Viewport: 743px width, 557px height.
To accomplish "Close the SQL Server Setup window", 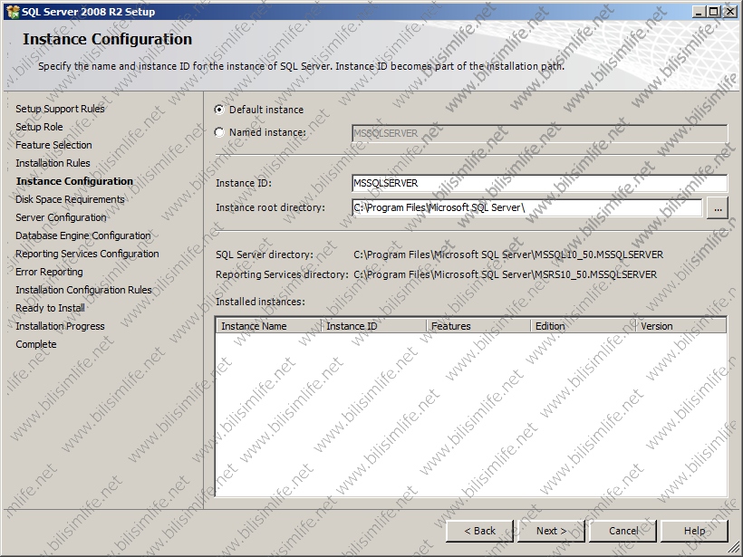I will (x=729, y=12).
